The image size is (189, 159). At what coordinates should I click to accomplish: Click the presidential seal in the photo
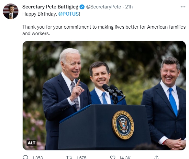coord(123,125)
